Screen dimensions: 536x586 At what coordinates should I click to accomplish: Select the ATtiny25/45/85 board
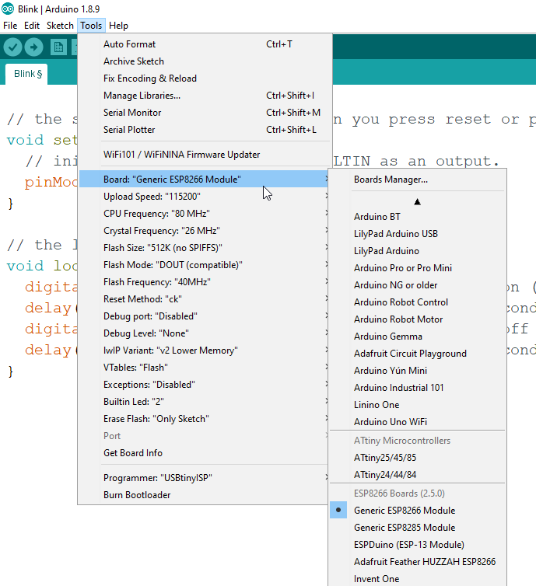point(418,458)
